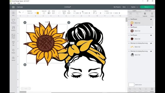Click the size lock proportions icon

click(83, 11)
